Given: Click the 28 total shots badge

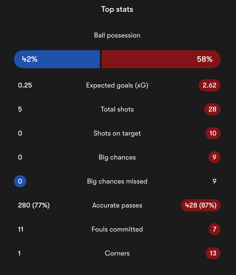Looking at the screenshot, I should [x=212, y=109].
